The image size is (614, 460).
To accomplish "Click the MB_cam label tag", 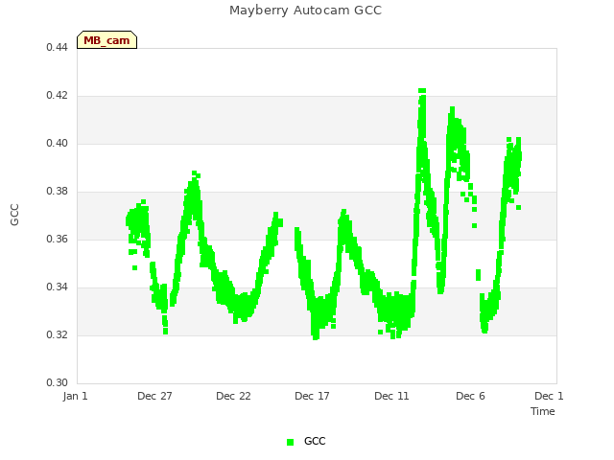I will (106, 40).
